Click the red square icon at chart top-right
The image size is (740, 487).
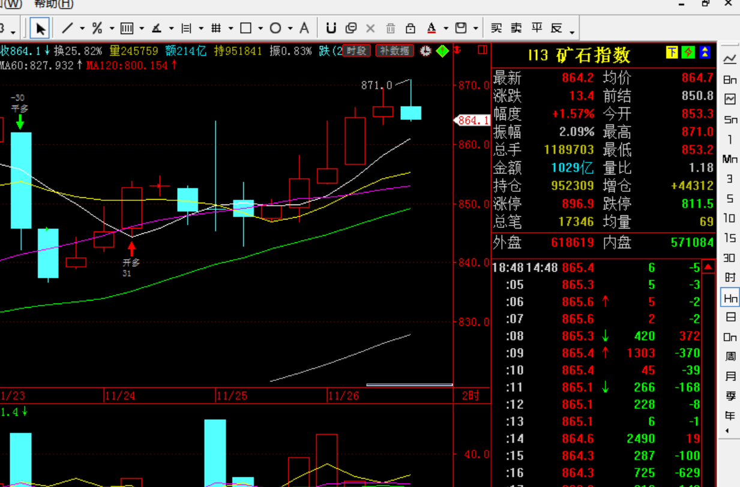(482, 50)
